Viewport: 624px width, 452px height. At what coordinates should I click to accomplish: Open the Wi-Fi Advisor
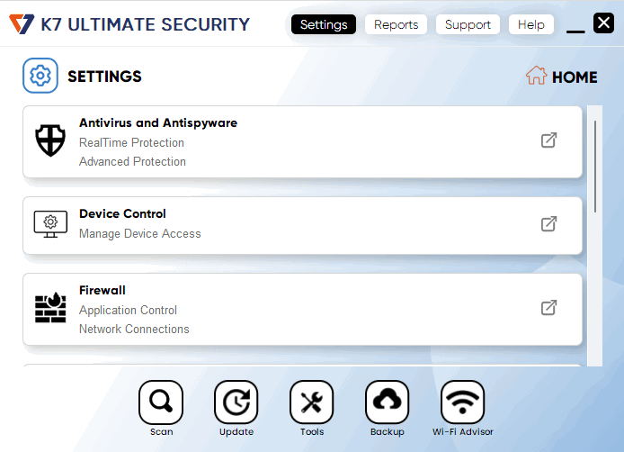coord(463,402)
